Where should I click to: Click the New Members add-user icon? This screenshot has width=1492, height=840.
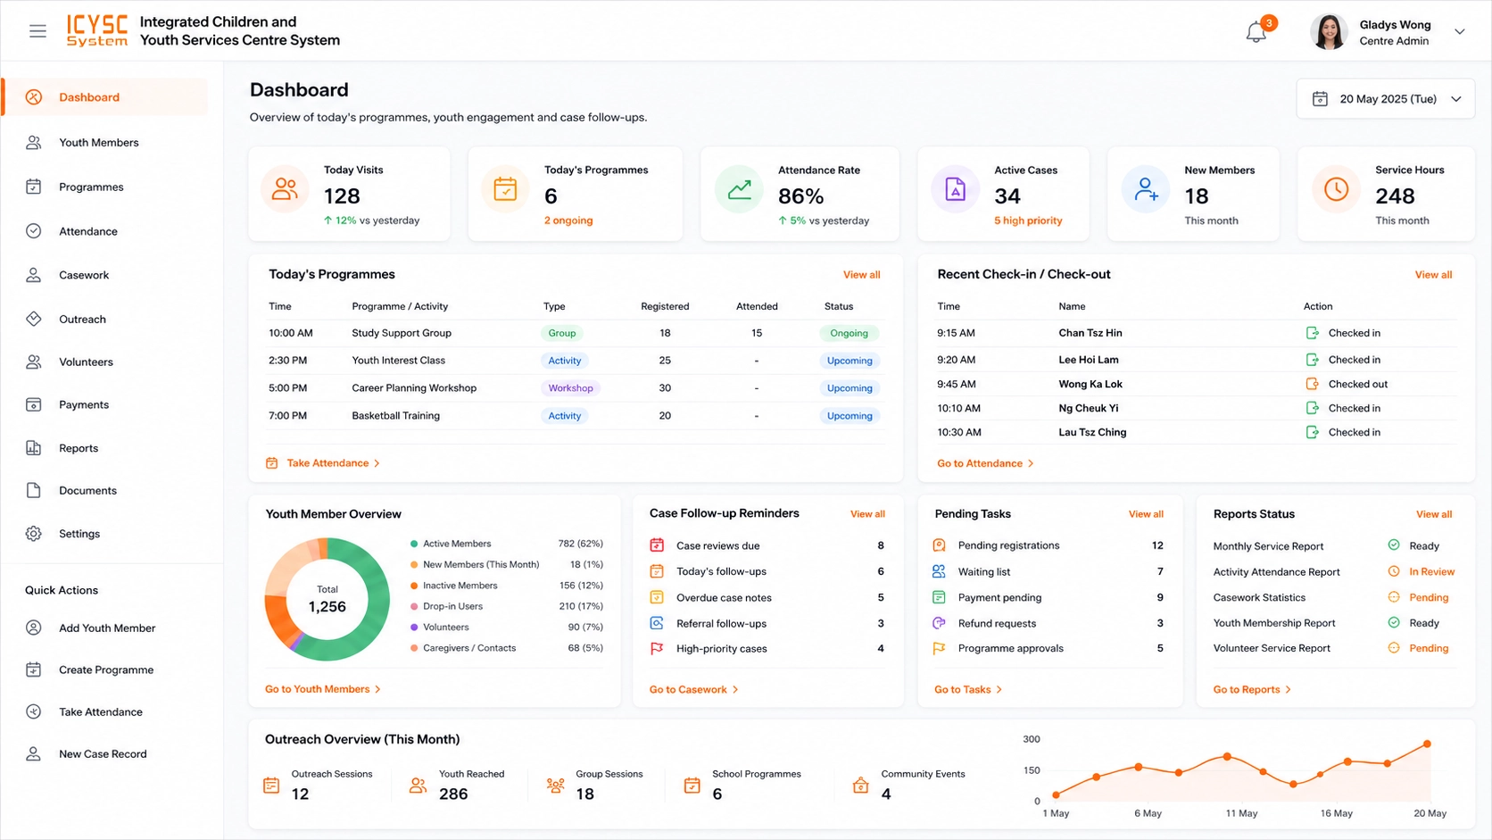click(1146, 189)
